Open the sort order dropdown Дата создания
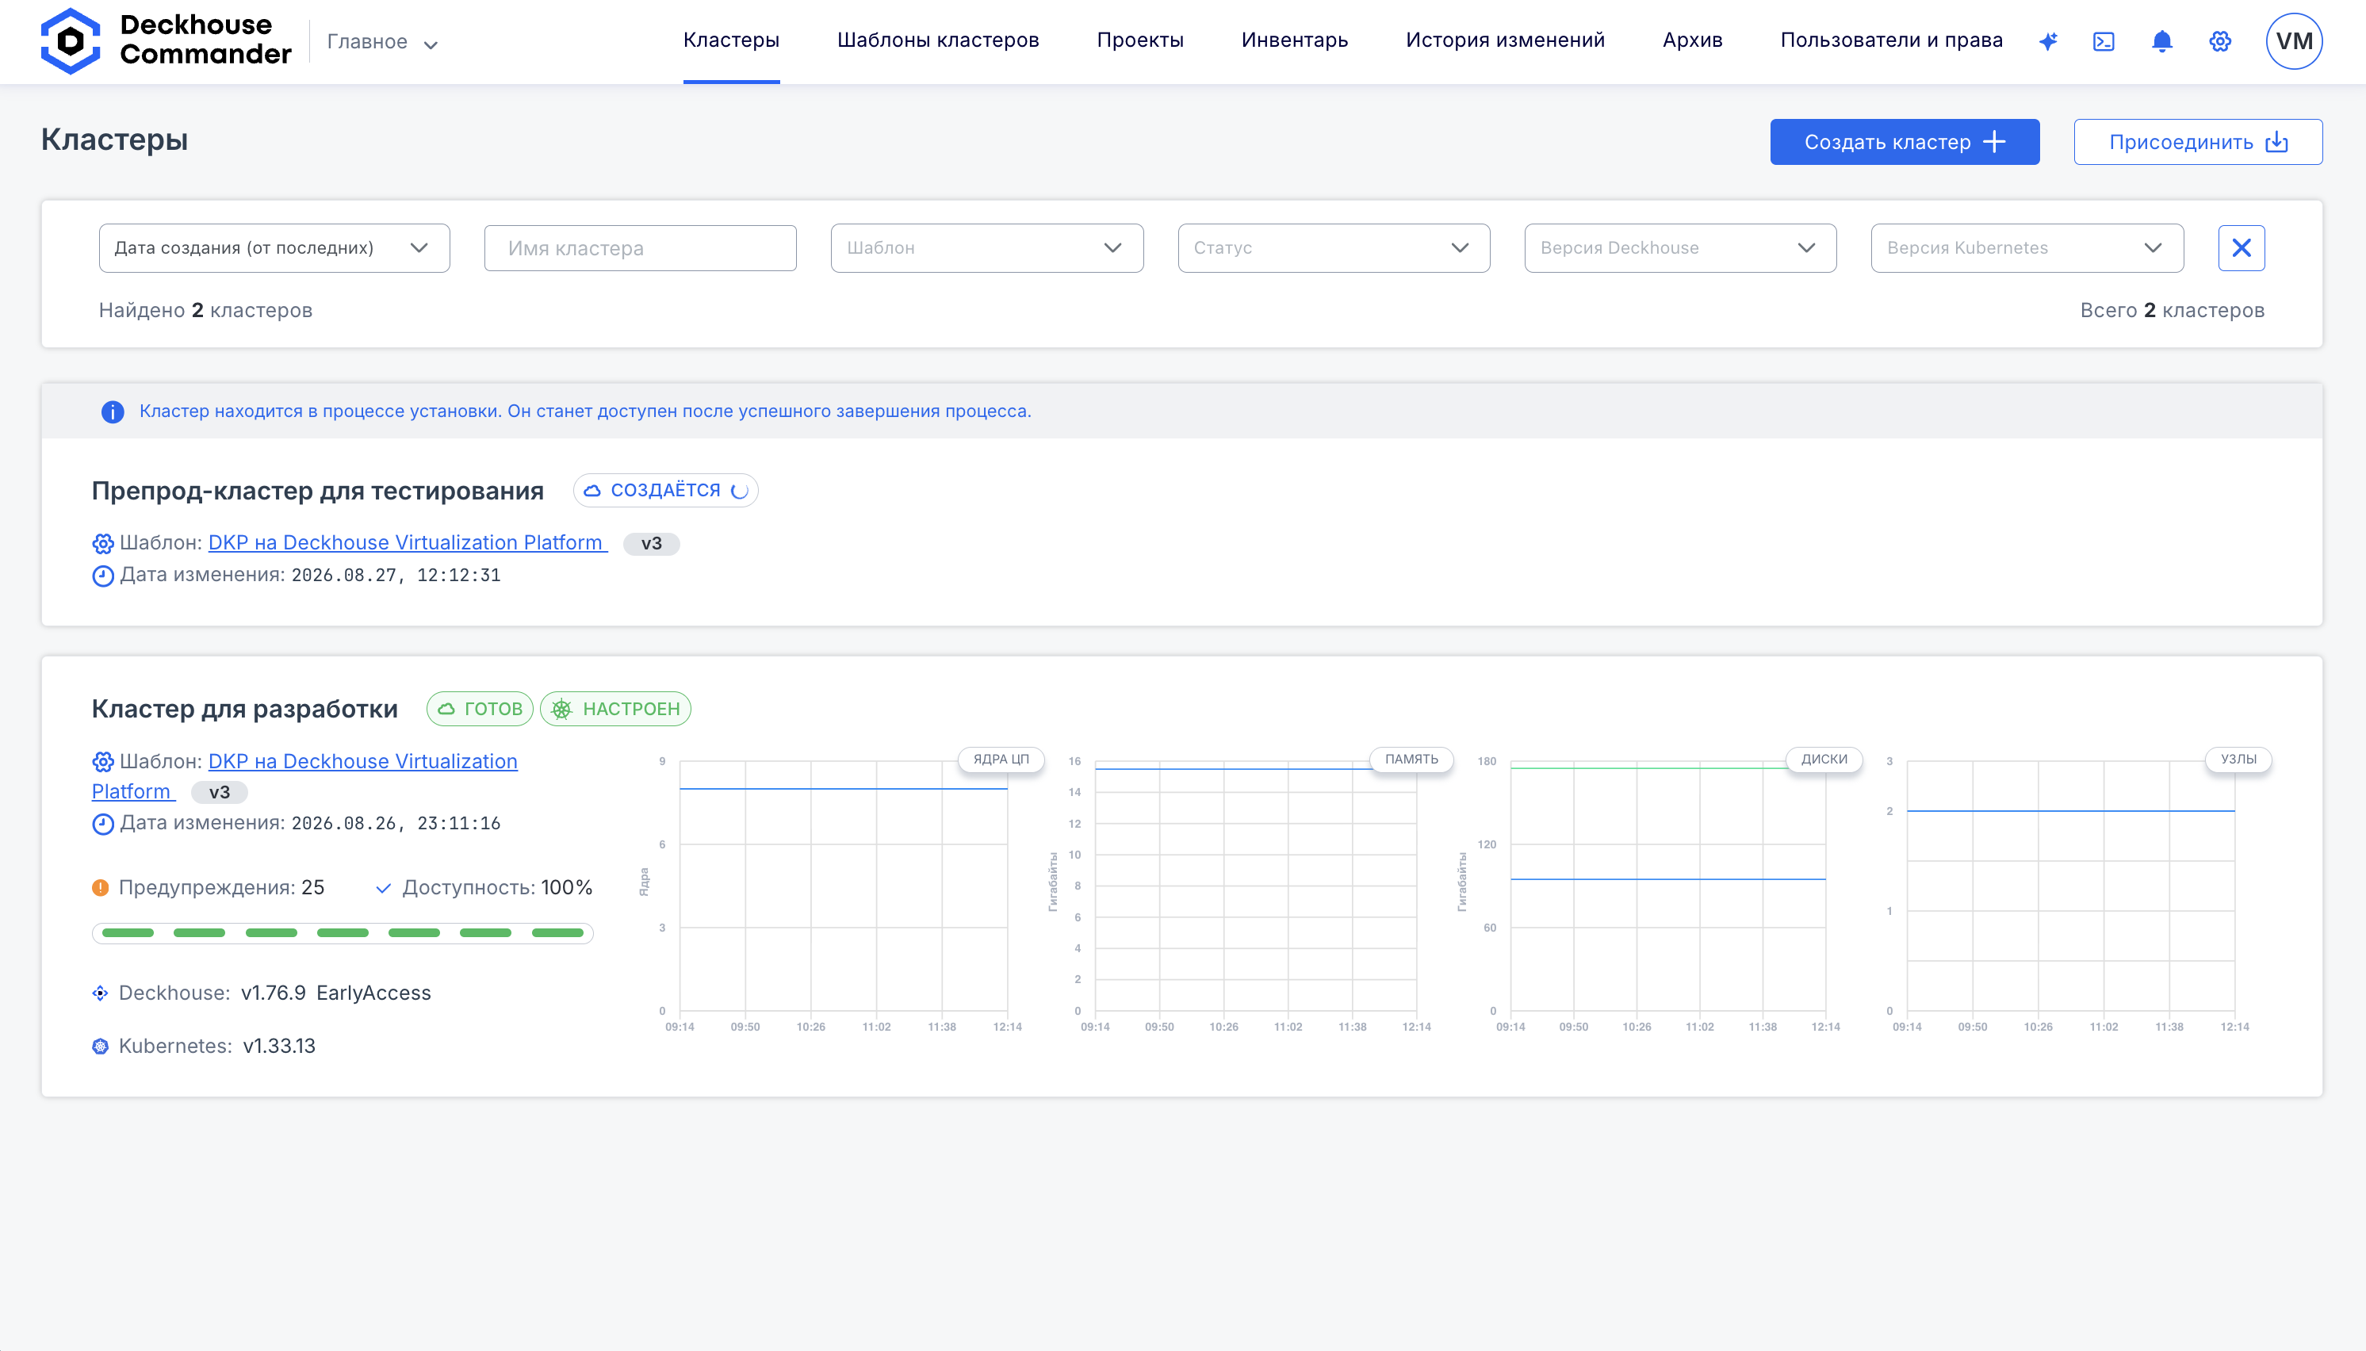Screen dimensions: 2366x1351 pos(274,247)
